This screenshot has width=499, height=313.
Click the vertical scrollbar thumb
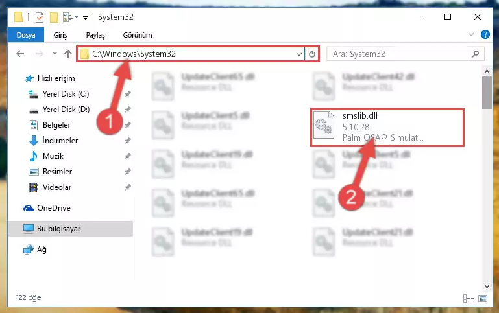487,93
